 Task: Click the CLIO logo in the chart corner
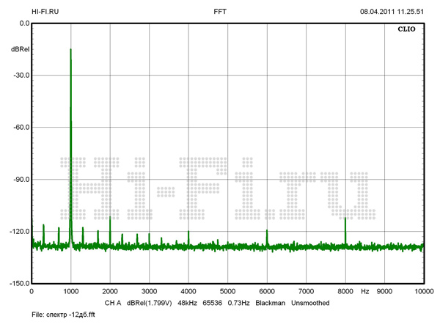pos(406,31)
